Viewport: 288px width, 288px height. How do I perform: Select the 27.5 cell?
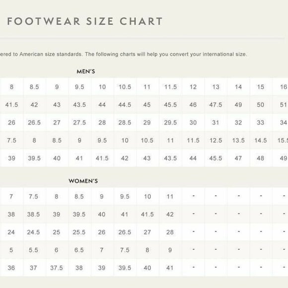(79, 122)
